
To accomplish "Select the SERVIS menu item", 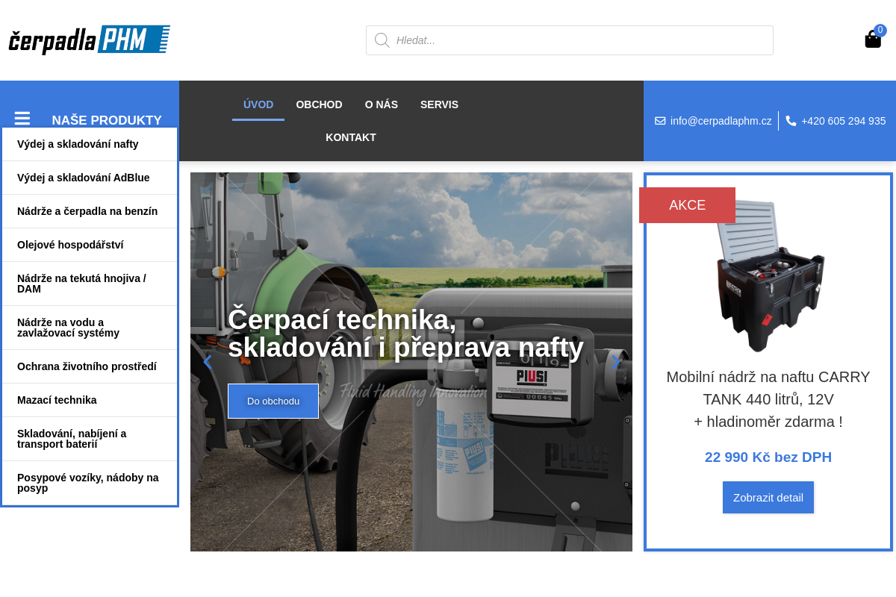I will [x=439, y=104].
